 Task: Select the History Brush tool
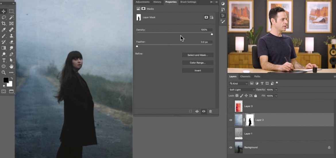[4, 42]
